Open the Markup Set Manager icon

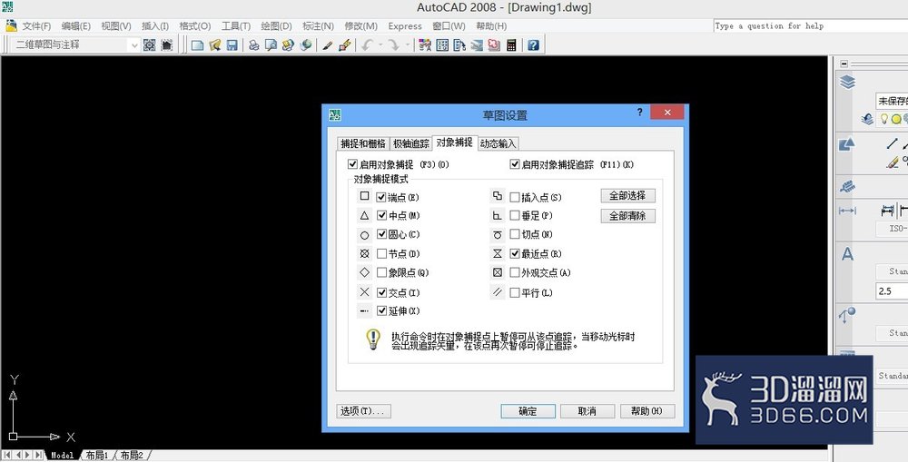point(494,45)
